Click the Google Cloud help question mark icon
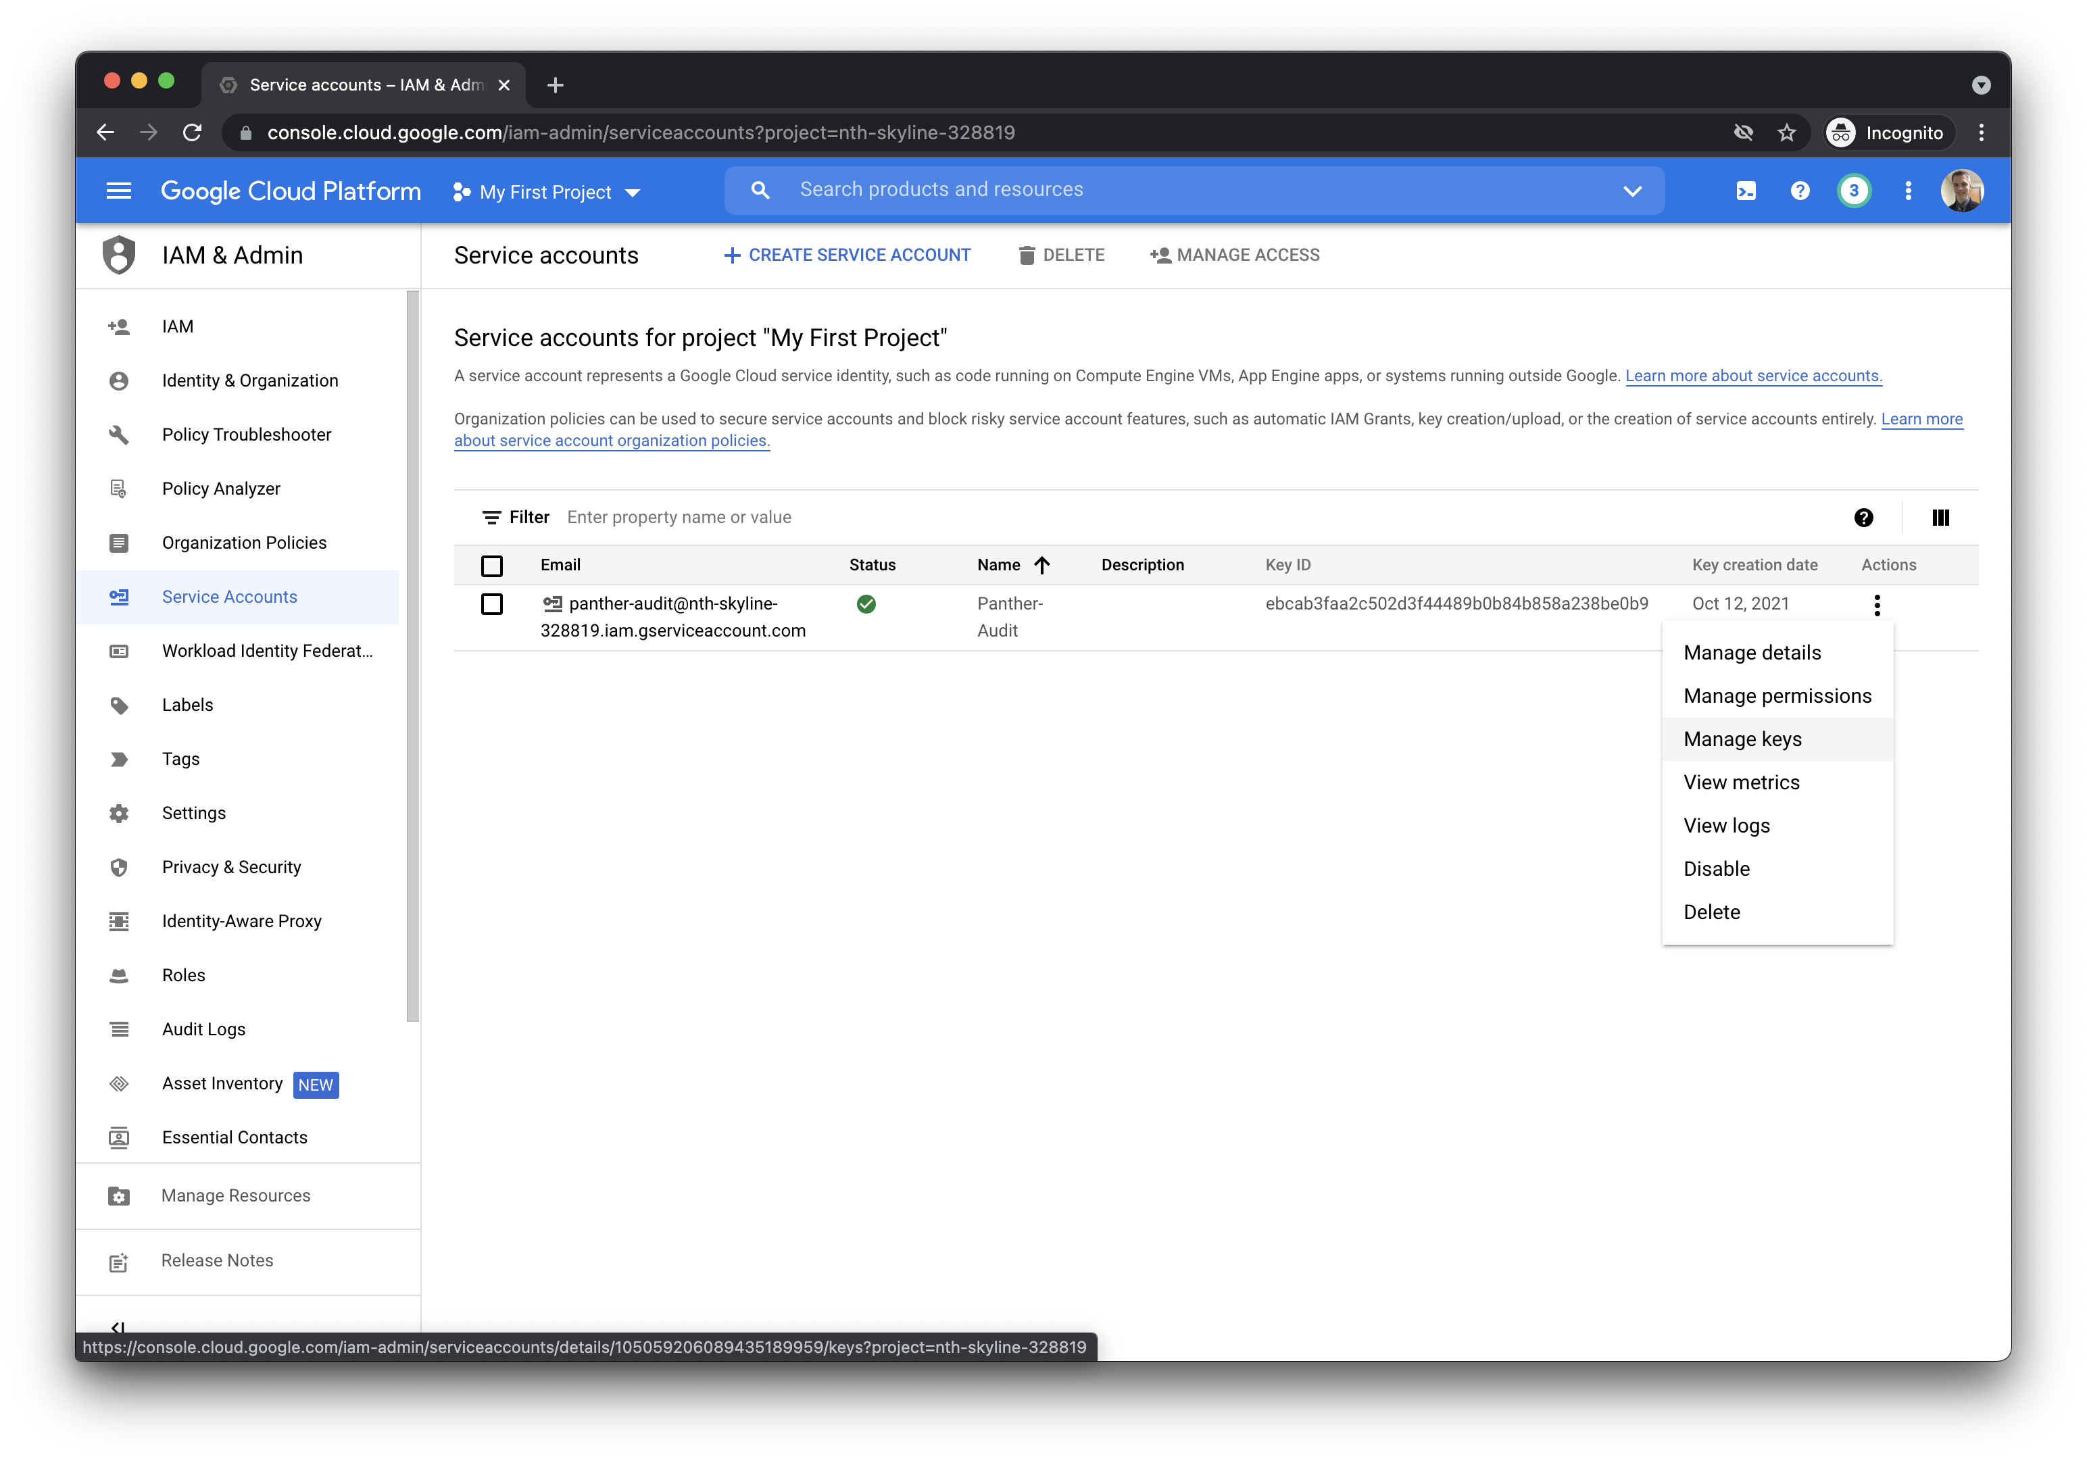Image resolution: width=2087 pixels, height=1461 pixels. coord(1800,191)
